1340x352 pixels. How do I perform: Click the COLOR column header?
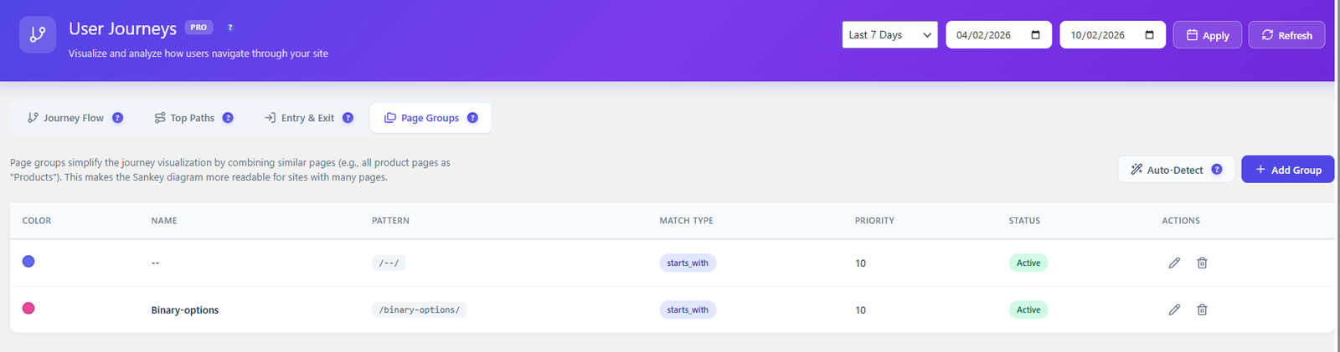[37, 221]
